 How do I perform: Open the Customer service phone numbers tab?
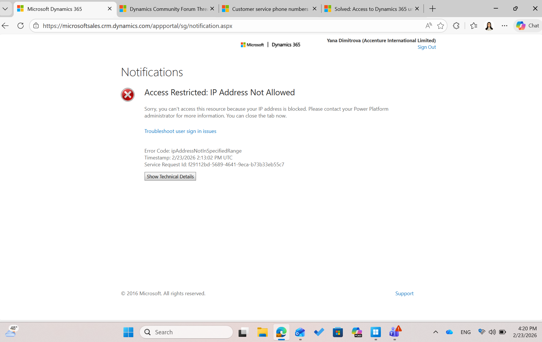pos(270,9)
